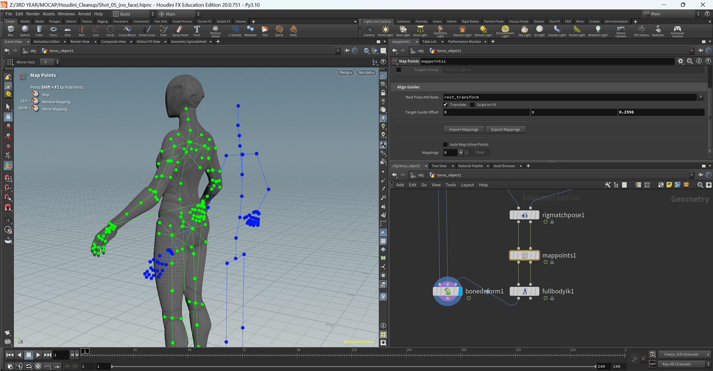Click the Import Mappings button
713x371 pixels.
(464, 129)
